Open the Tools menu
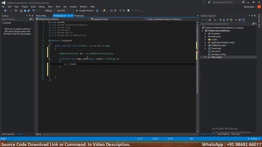 [x=58, y=7]
